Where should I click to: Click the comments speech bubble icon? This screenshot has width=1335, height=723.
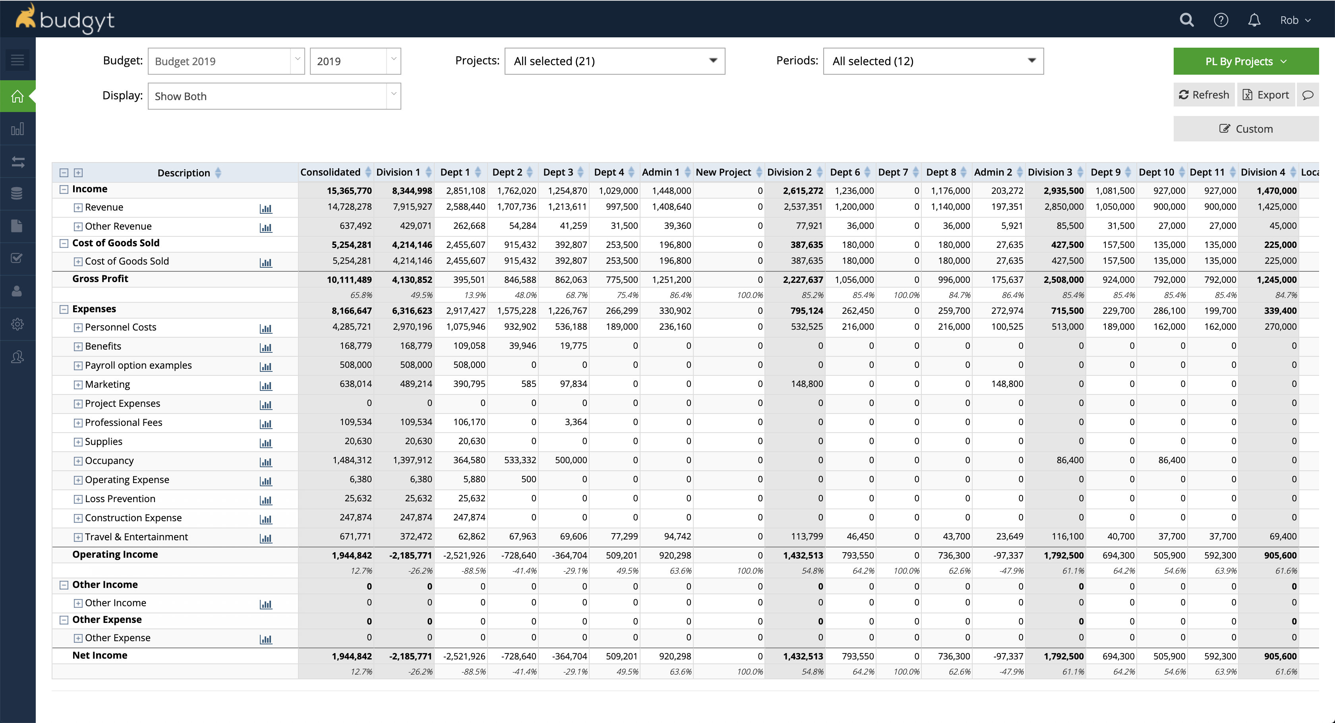tap(1308, 95)
